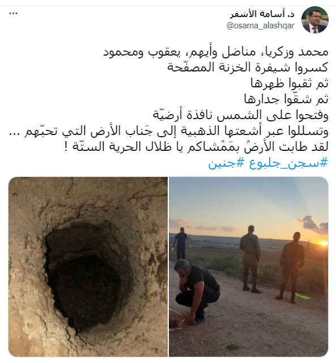Click the soldier standing with back turned

click(x=250, y=259)
